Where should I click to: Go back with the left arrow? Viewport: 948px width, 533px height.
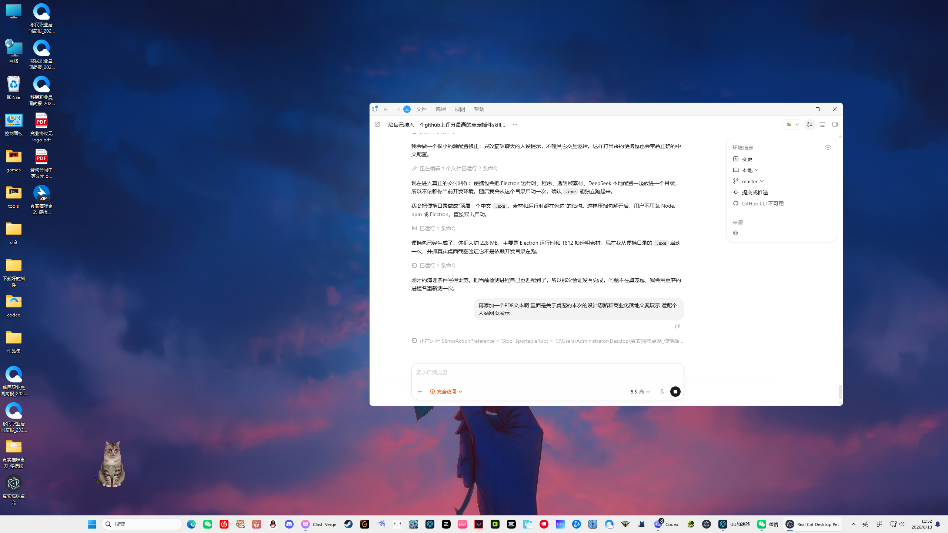[386, 109]
